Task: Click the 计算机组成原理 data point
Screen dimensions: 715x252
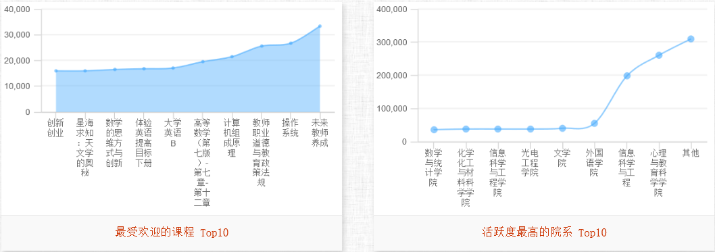Action: (x=232, y=57)
